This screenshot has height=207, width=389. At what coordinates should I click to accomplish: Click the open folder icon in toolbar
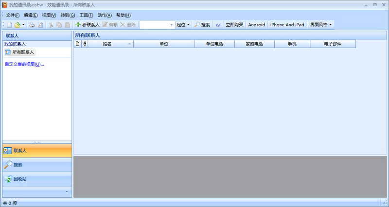click(18, 25)
